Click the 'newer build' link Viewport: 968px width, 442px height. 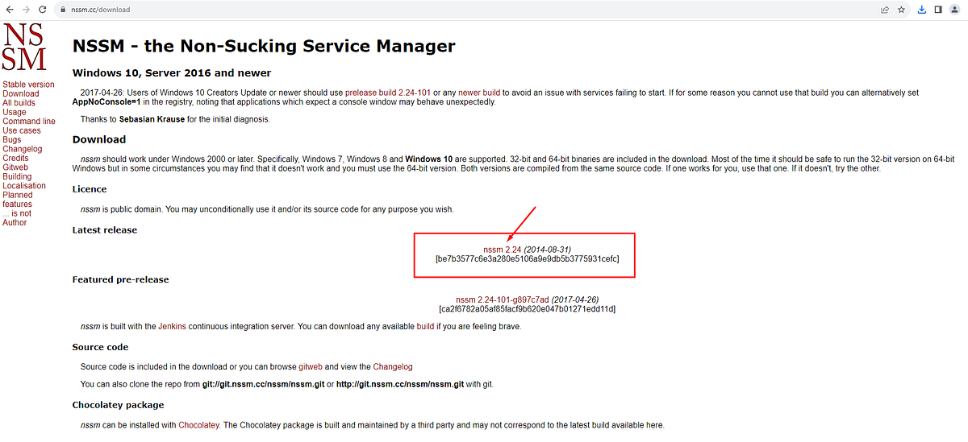[479, 93]
